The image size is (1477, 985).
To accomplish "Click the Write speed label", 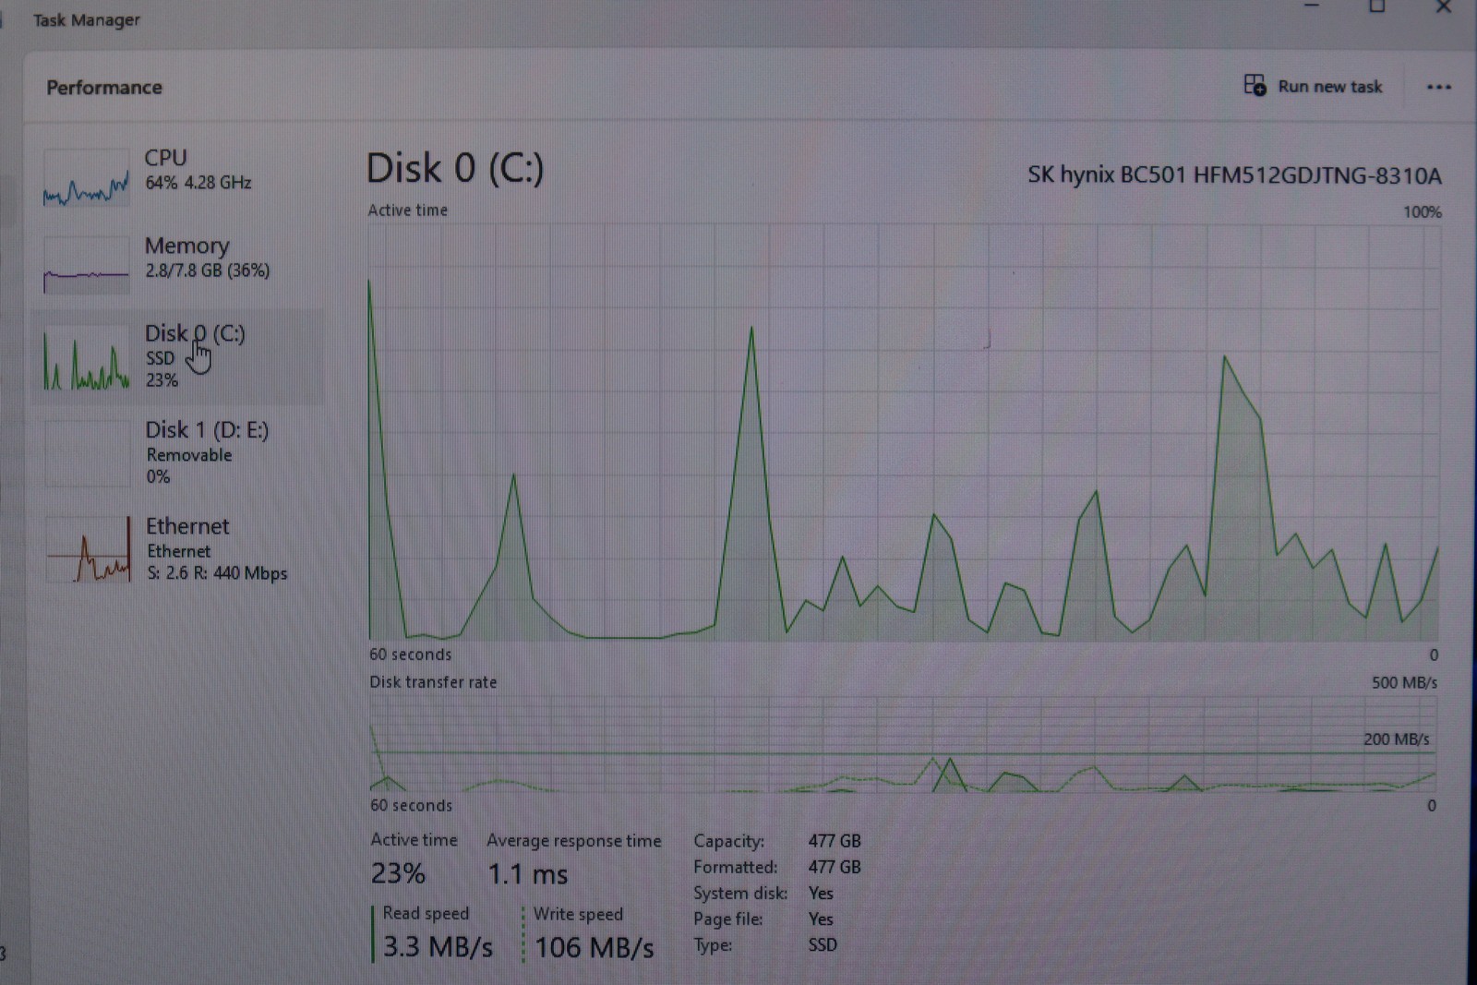I will click(x=578, y=914).
